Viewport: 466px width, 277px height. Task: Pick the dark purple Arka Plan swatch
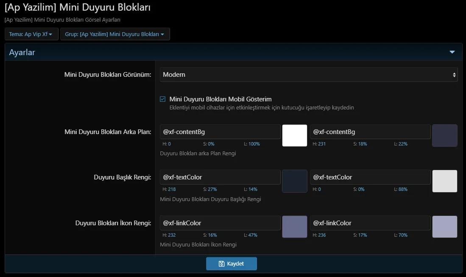click(x=444, y=135)
